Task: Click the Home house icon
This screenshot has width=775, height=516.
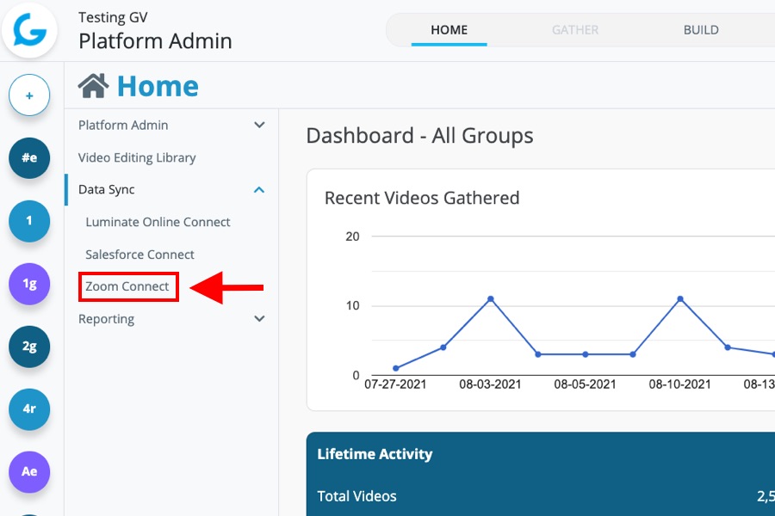Action: 95,85
